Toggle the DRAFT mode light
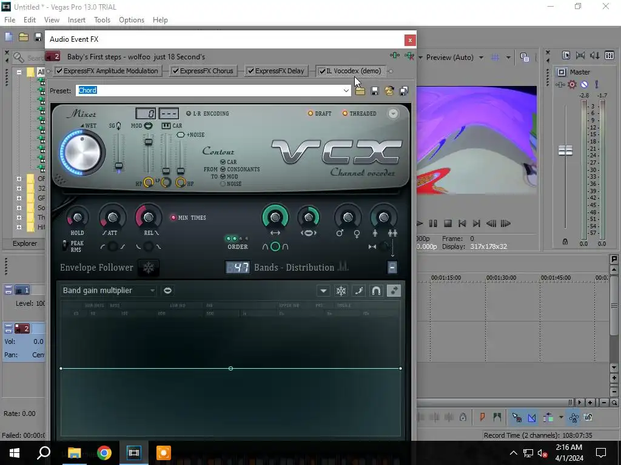 [x=310, y=113]
